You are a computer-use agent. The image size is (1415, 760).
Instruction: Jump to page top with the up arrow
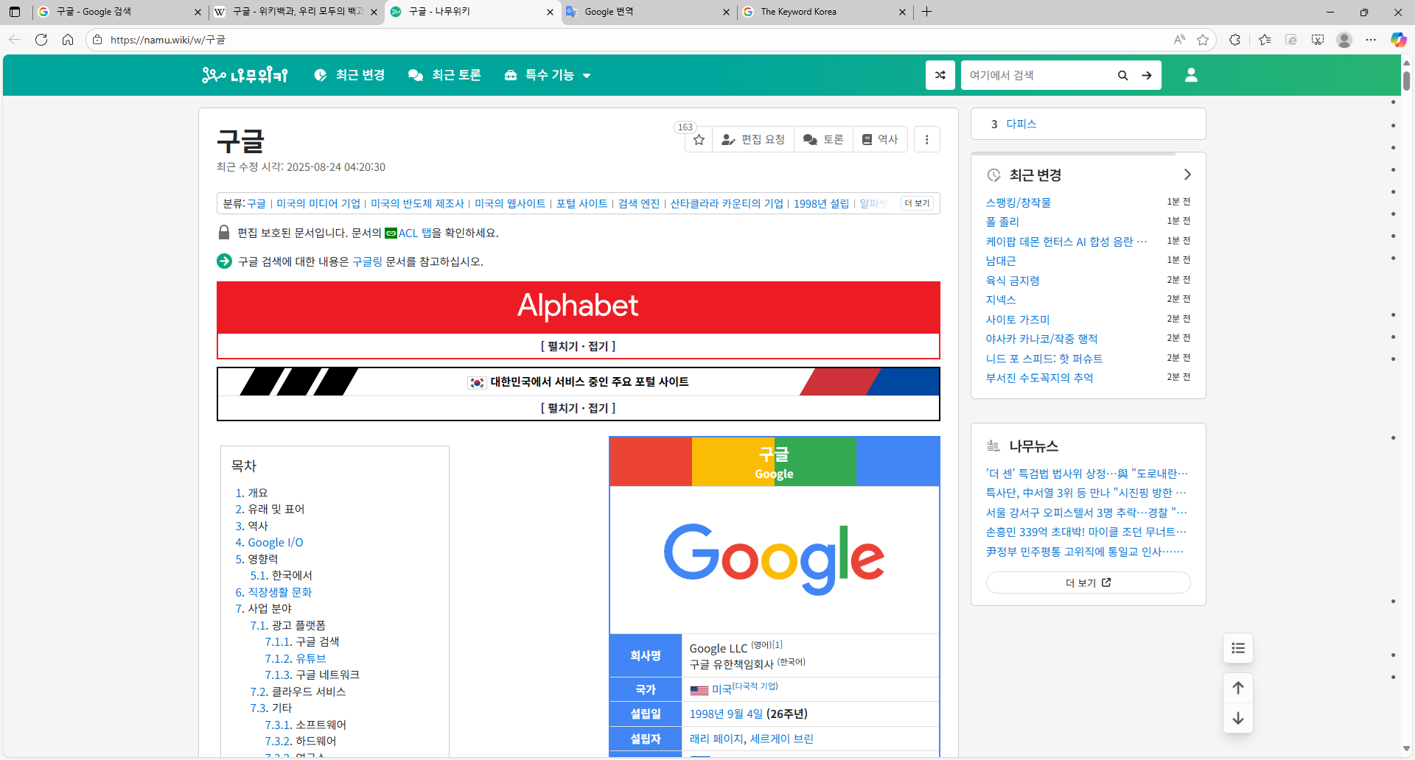coord(1238,688)
